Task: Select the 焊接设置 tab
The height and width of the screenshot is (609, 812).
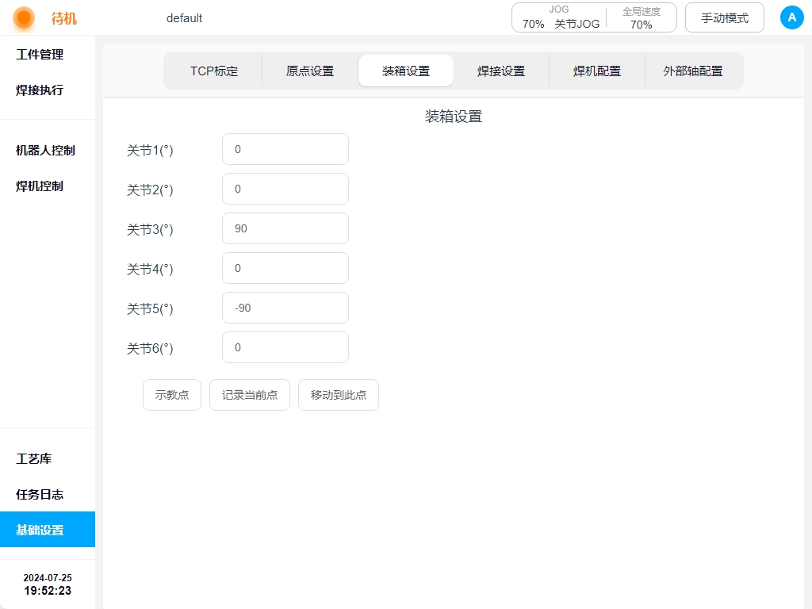Action: point(500,71)
